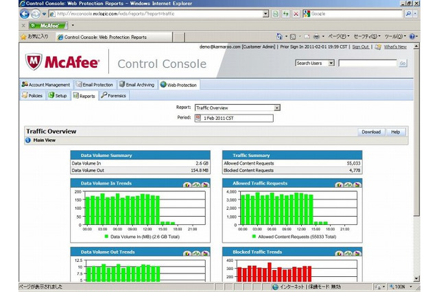
Task: Click the Period calendar icon
Action: (x=198, y=118)
